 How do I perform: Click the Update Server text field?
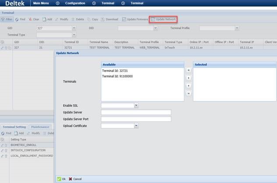(135, 112)
